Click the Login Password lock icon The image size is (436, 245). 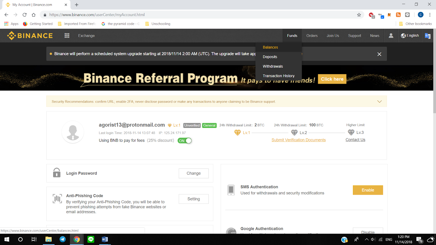click(x=57, y=173)
